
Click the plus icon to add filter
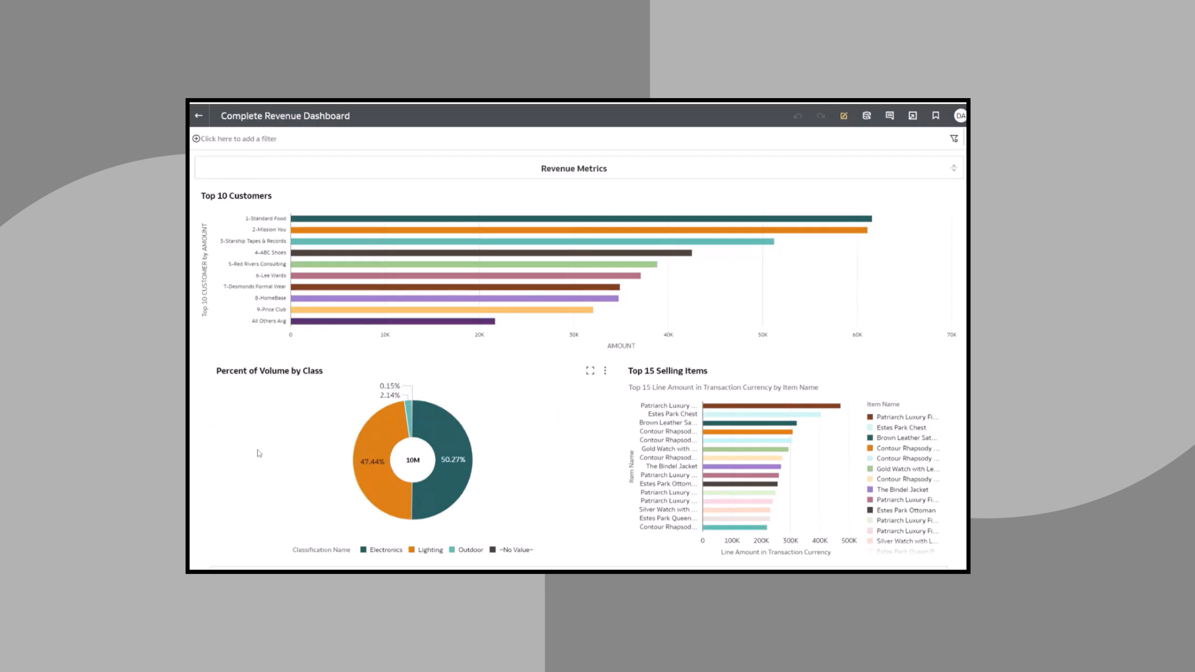(196, 139)
